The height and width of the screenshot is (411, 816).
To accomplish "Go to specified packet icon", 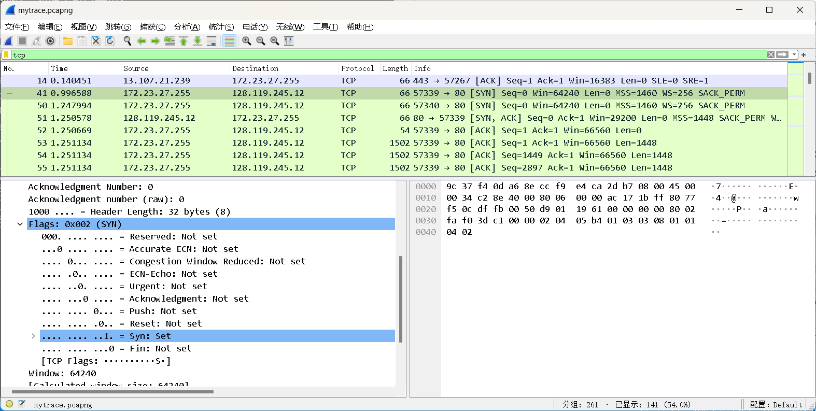I will pos(170,41).
